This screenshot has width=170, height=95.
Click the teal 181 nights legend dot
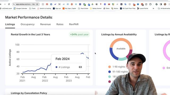click(x=109, y=77)
